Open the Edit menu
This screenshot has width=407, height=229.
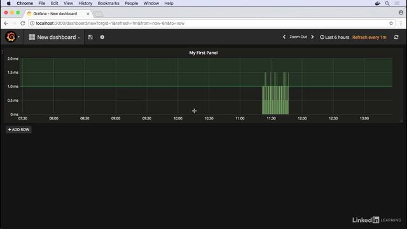point(54,3)
